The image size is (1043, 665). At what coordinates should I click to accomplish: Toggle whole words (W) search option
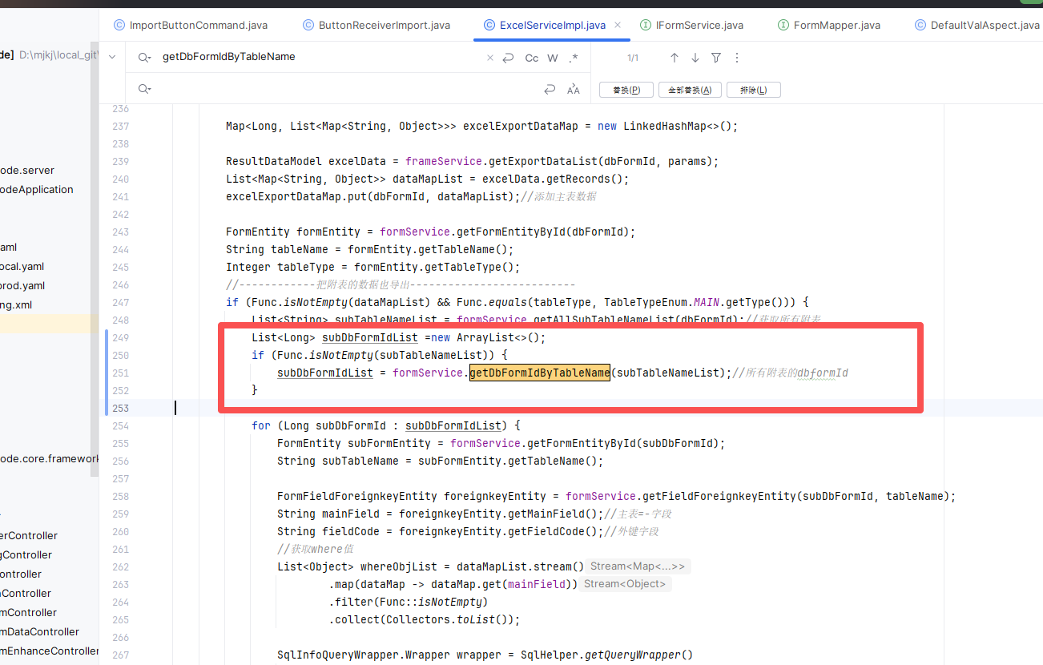(x=553, y=58)
